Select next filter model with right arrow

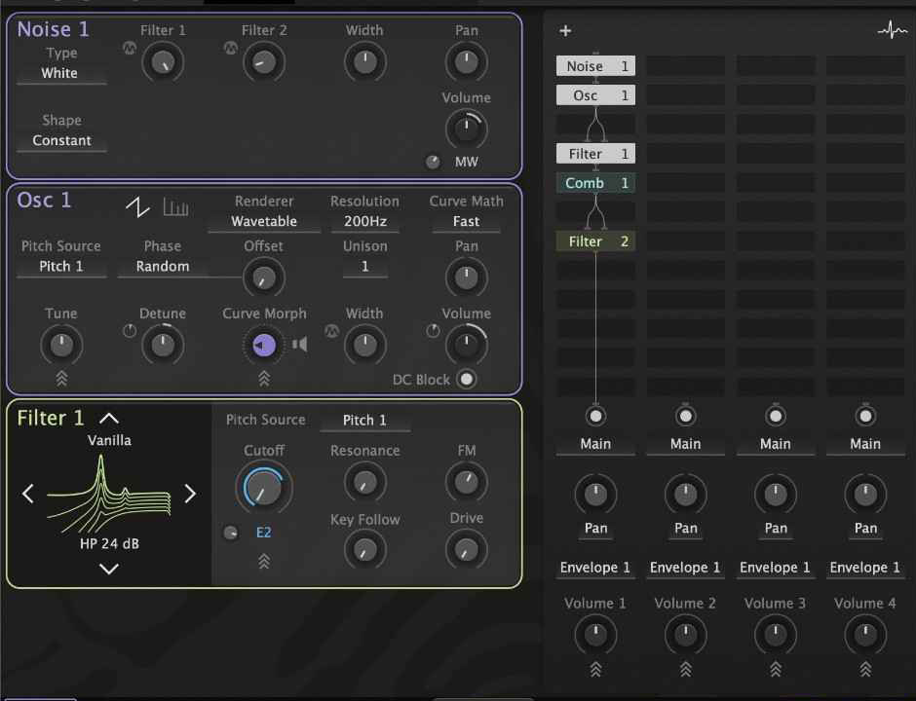click(190, 494)
